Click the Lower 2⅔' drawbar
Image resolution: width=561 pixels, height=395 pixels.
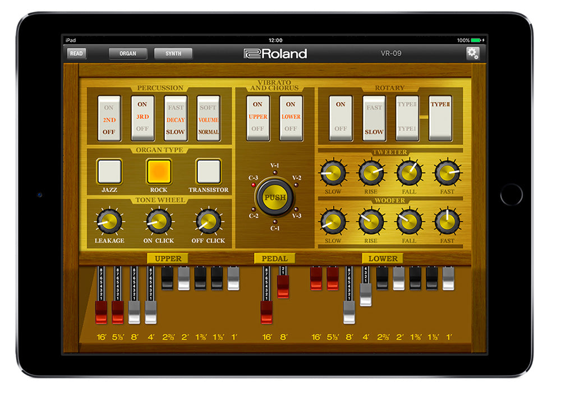click(382, 278)
